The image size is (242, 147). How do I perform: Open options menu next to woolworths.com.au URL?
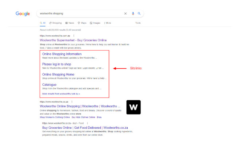74,36
